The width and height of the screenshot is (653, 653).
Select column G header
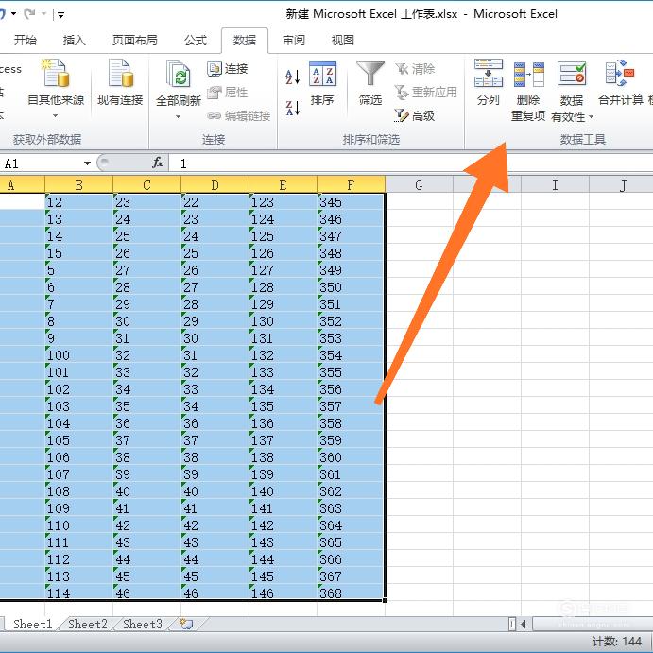click(x=419, y=185)
